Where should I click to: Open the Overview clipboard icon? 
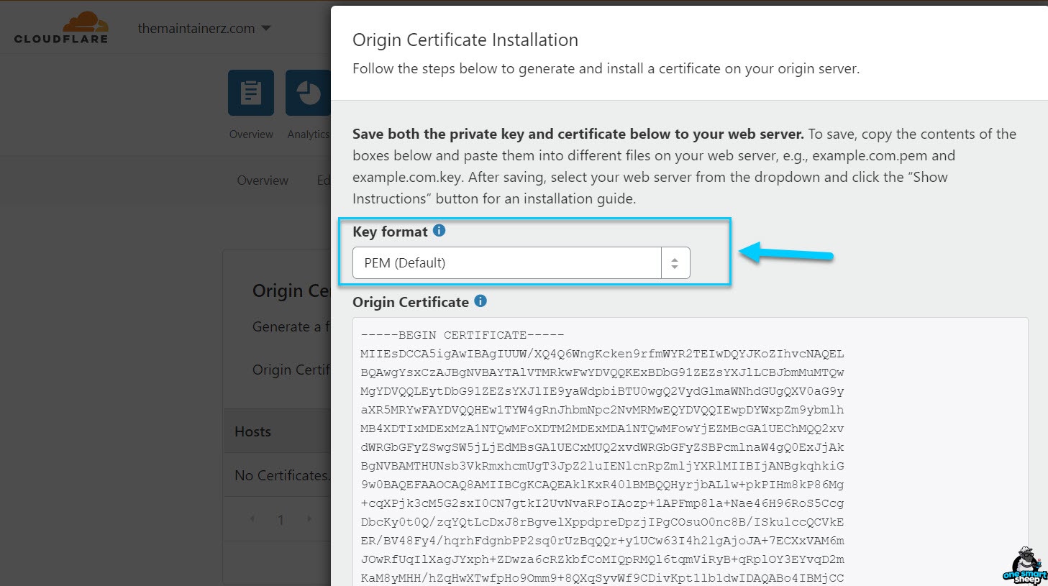tap(251, 93)
